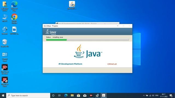Open Microsoft Store from the taskbar
This screenshot has width=175, height=98.
tap(78, 96)
